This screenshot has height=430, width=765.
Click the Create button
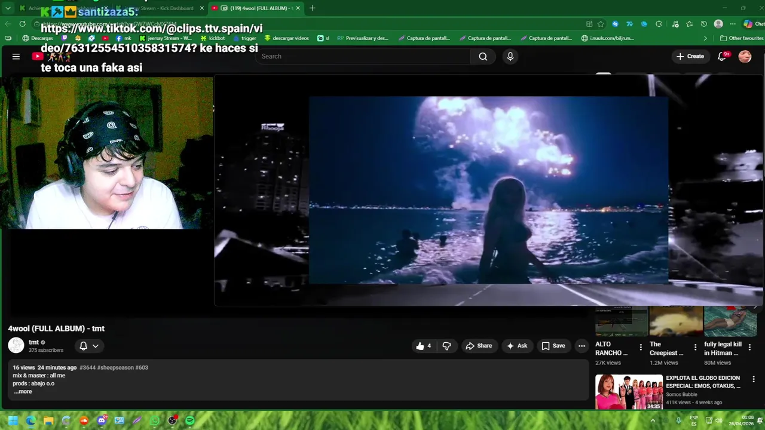[x=690, y=56]
